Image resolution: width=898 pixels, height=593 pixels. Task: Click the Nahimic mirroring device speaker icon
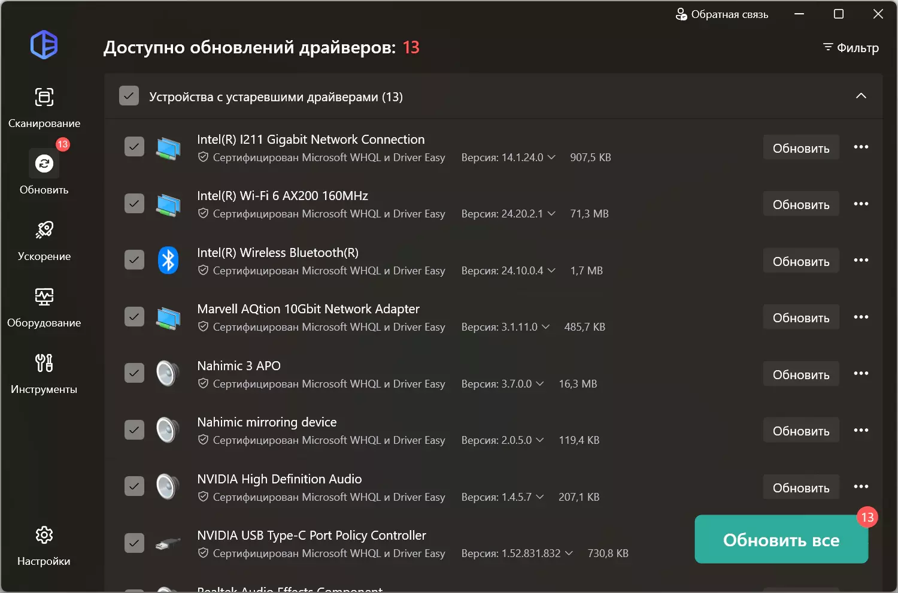(168, 430)
